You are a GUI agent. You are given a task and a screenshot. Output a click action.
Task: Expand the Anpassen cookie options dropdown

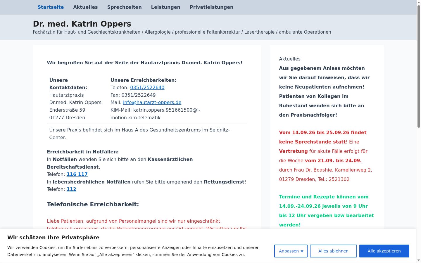[x=291, y=251]
